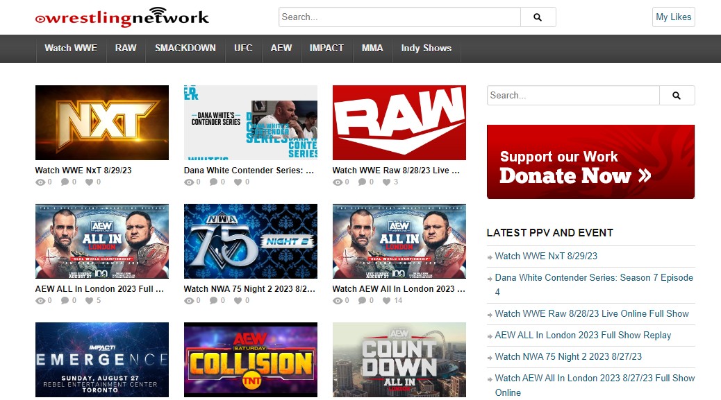This screenshot has height=400, width=721.
Task: Open the AEW Saturday Collision thumbnail
Action: pos(250,359)
